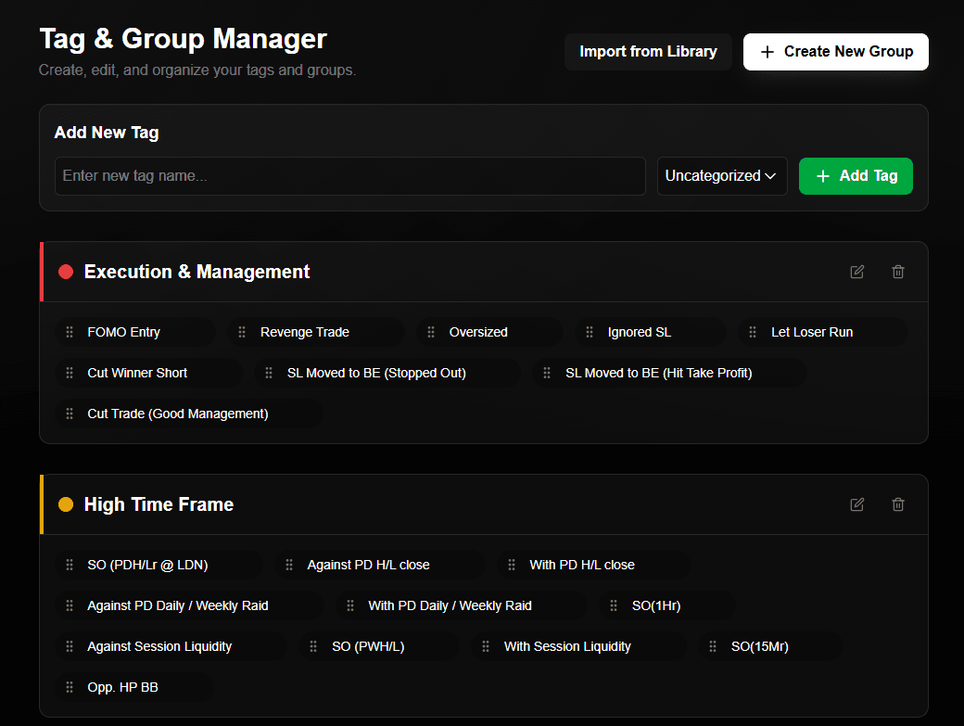
Task: Open the Uncategorized group dropdown
Action: [722, 176]
